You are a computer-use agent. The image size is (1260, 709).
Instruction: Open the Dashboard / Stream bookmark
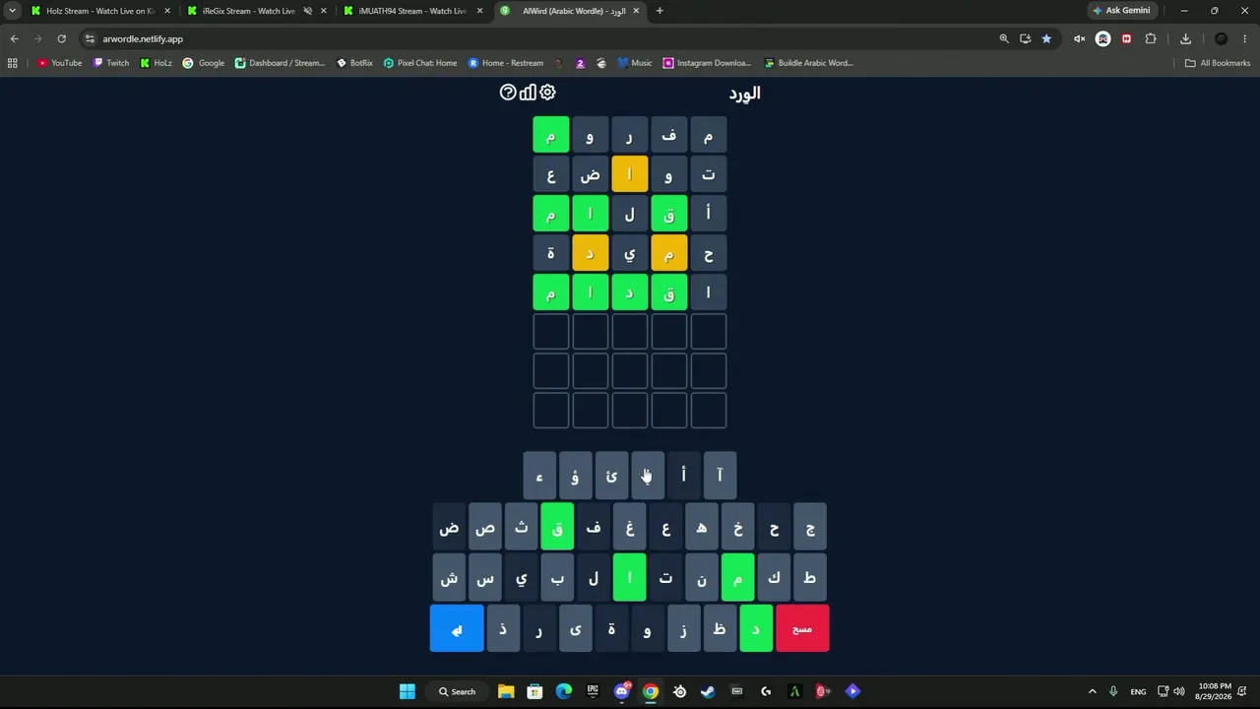280,63
